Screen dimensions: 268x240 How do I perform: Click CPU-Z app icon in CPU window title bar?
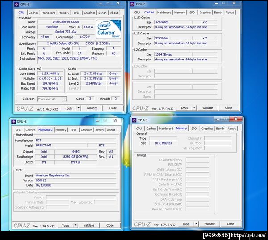[17, 4]
